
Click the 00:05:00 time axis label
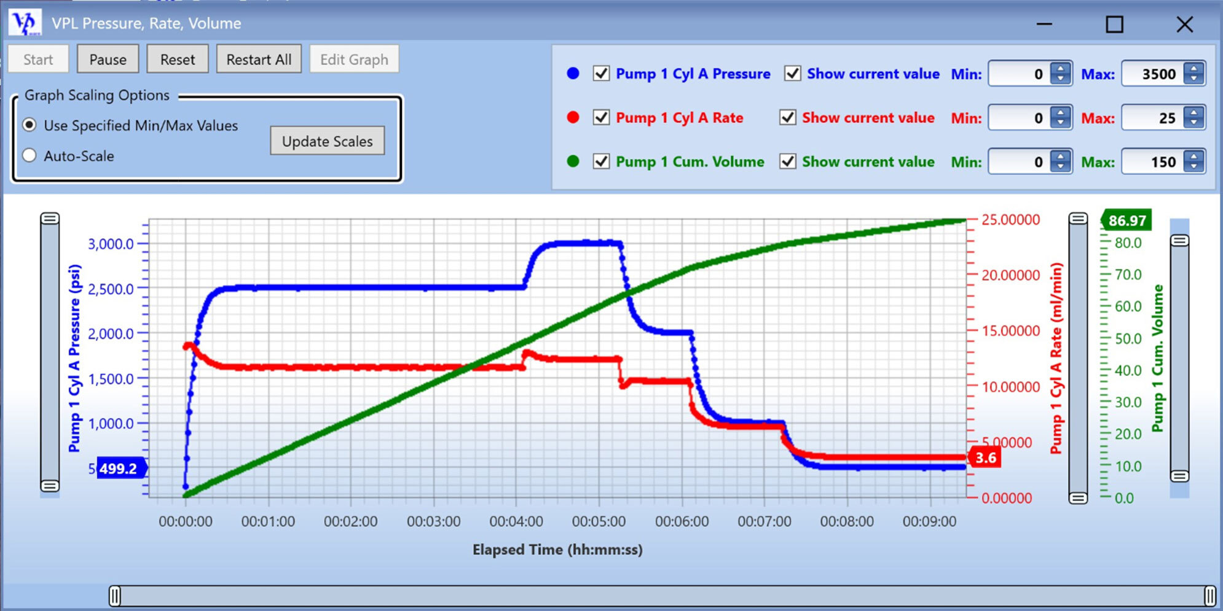tap(599, 521)
